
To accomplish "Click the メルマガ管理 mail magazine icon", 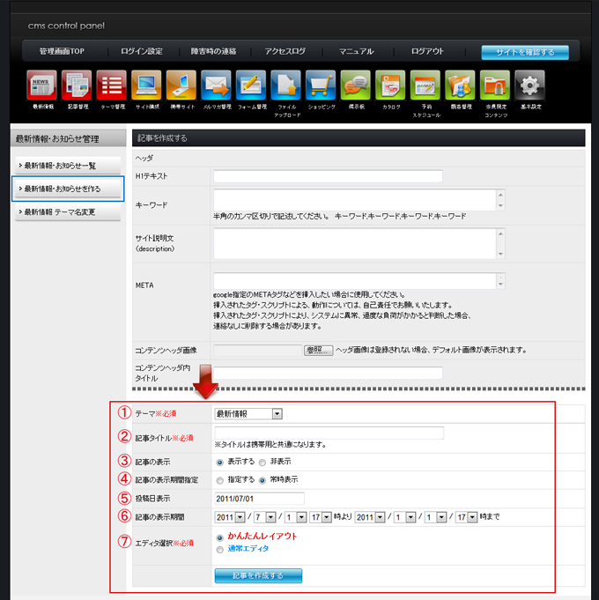I will [216, 85].
